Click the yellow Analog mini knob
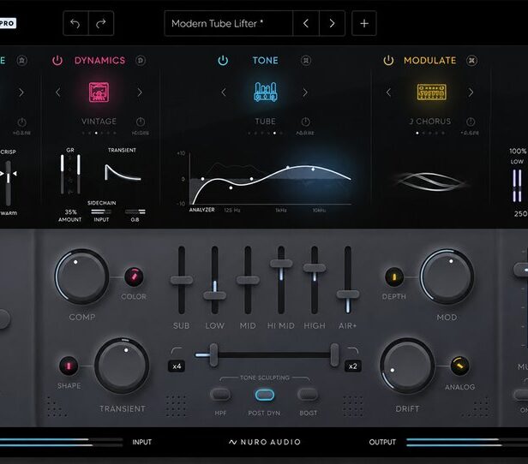This screenshot has height=464, width=528. (x=459, y=366)
